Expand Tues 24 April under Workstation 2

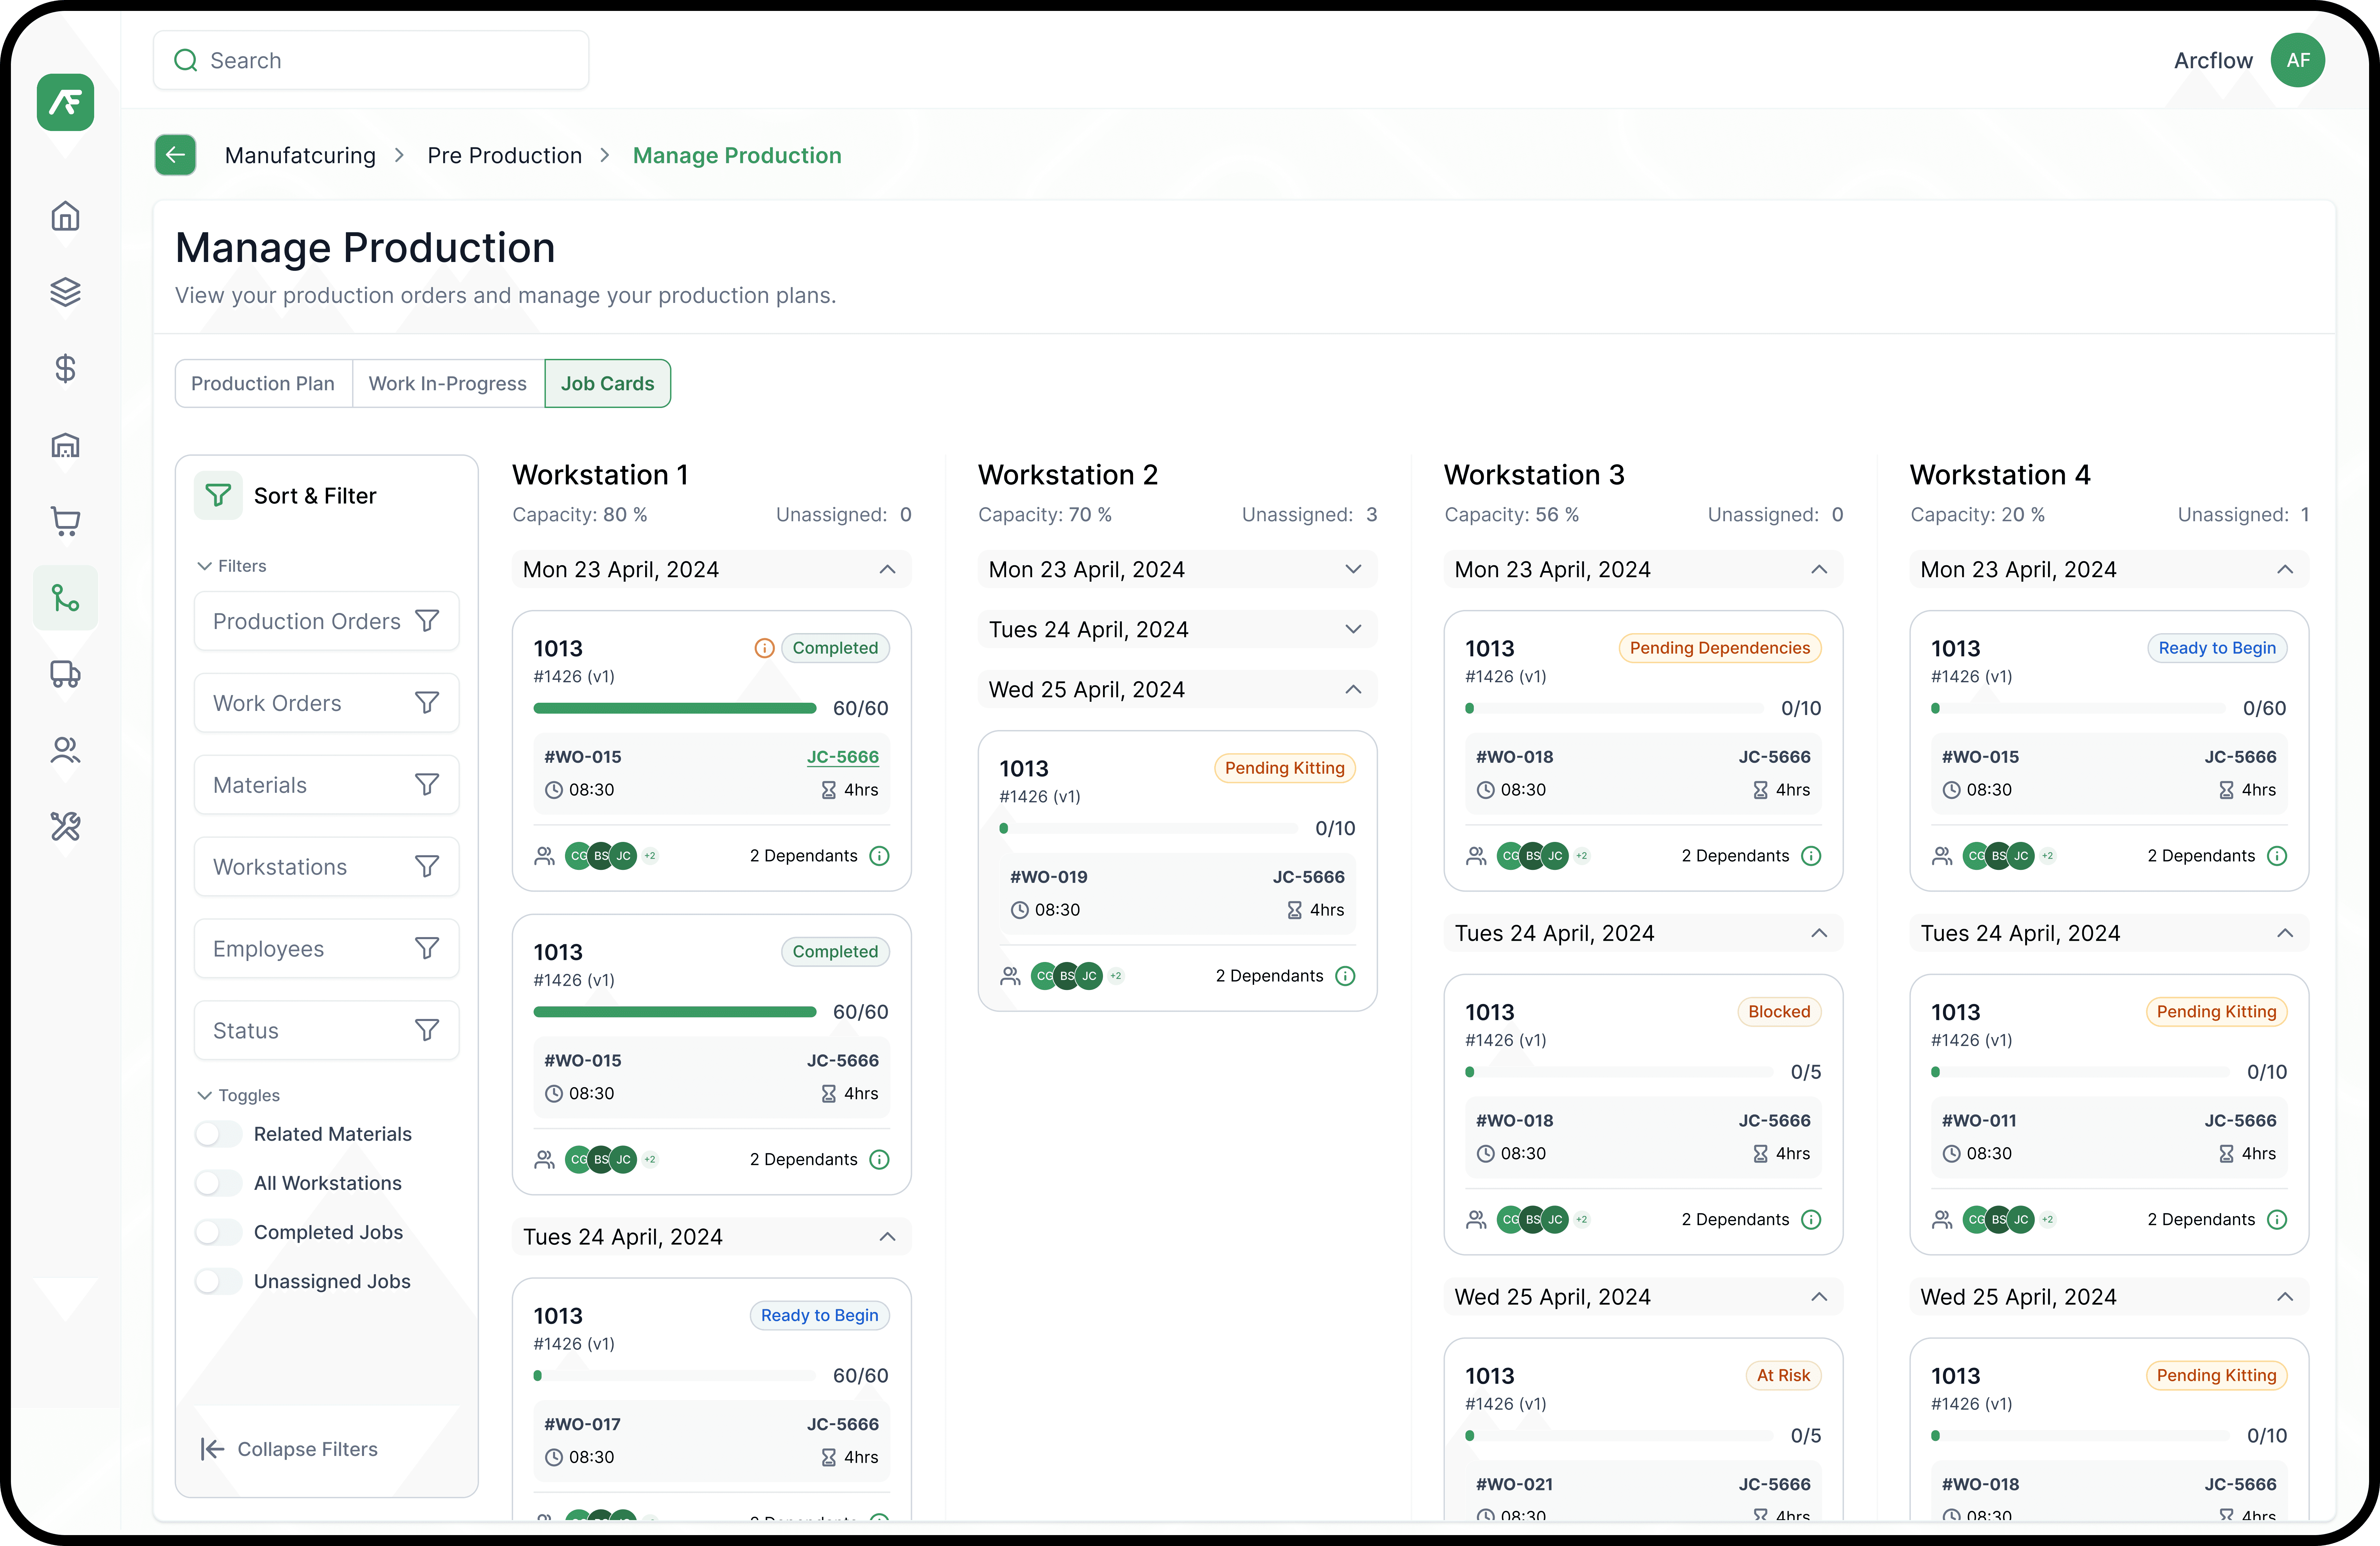[x=1353, y=629]
